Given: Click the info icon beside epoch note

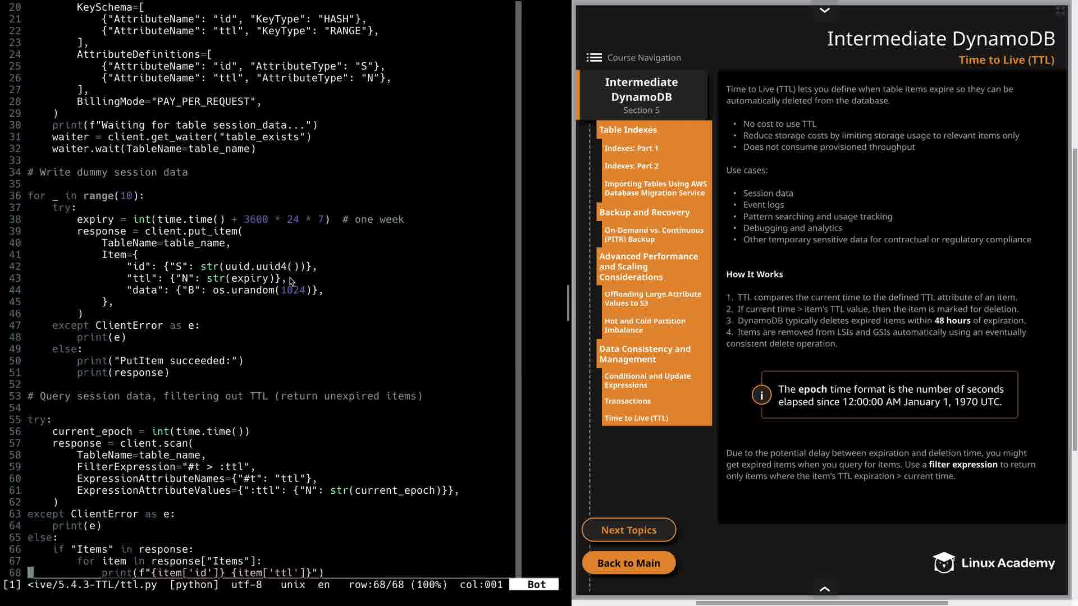Looking at the screenshot, I should coord(761,395).
